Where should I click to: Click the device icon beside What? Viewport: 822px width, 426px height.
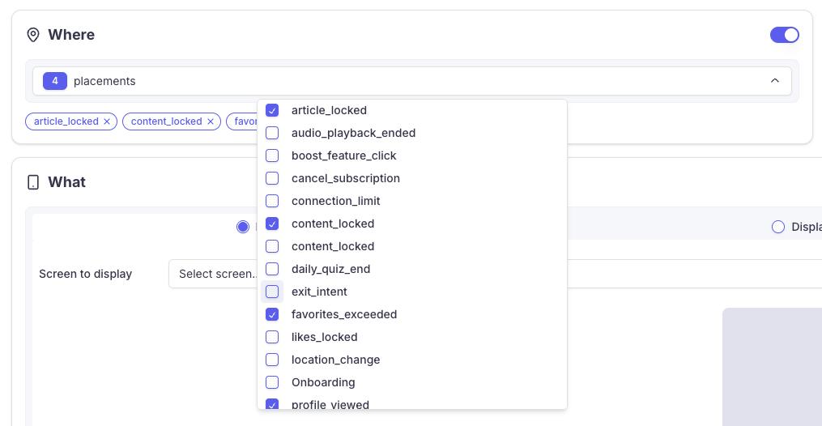(33, 182)
